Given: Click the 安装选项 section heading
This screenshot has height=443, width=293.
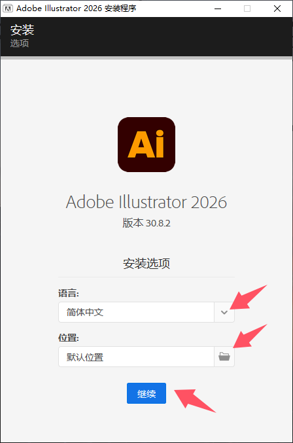Looking at the screenshot, I should 146,263.
